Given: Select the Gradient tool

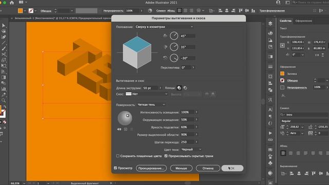Looking at the screenshot, I should pos(4,78).
